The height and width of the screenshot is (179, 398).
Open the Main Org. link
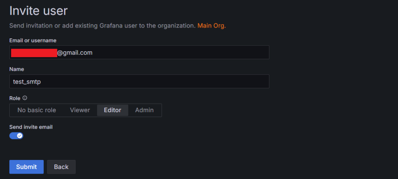(x=211, y=26)
